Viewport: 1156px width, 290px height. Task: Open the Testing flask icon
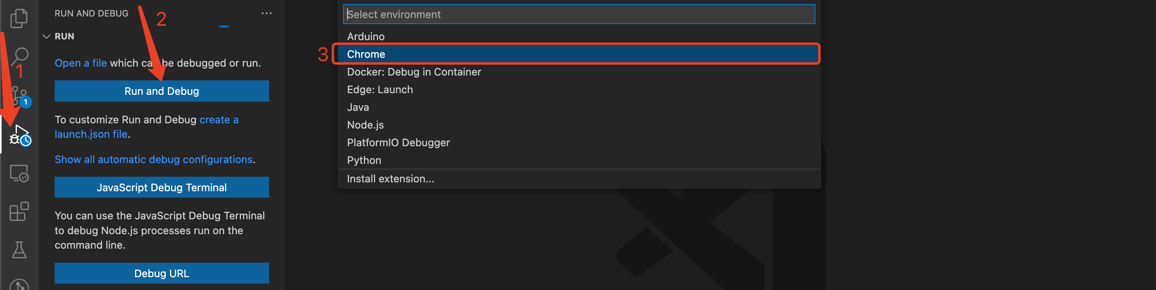19,250
